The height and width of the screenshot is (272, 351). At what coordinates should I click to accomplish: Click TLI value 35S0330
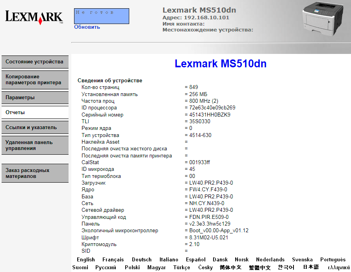pyautogui.click(x=200, y=122)
